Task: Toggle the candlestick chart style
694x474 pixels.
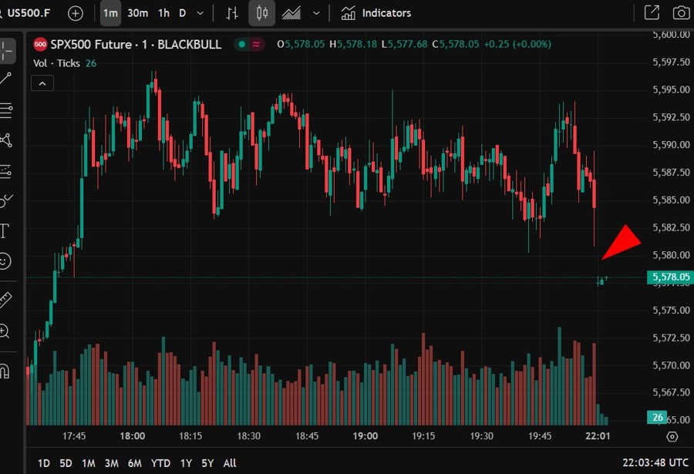Action: (x=262, y=13)
